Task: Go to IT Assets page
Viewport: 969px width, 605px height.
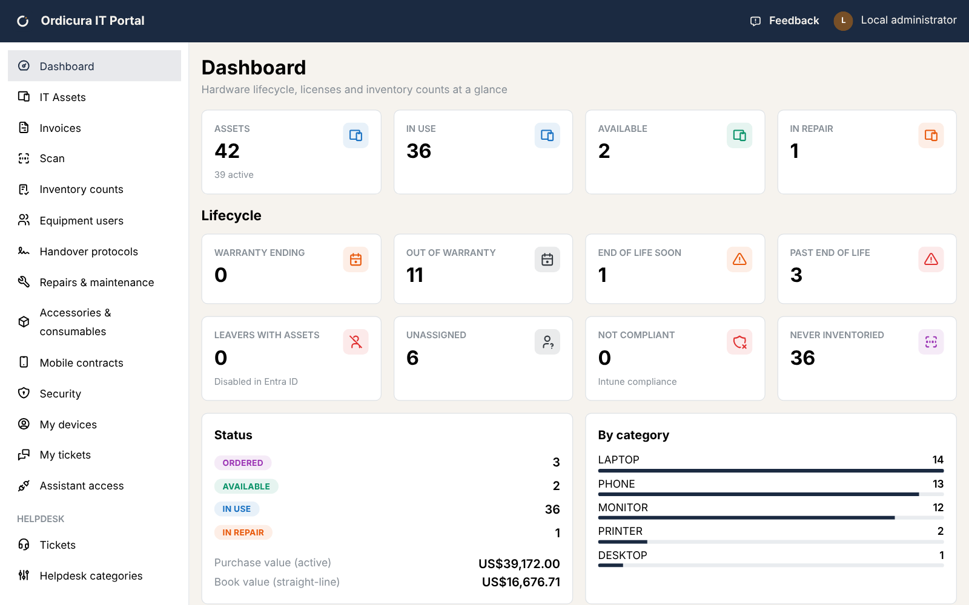Action: [94, 97]
